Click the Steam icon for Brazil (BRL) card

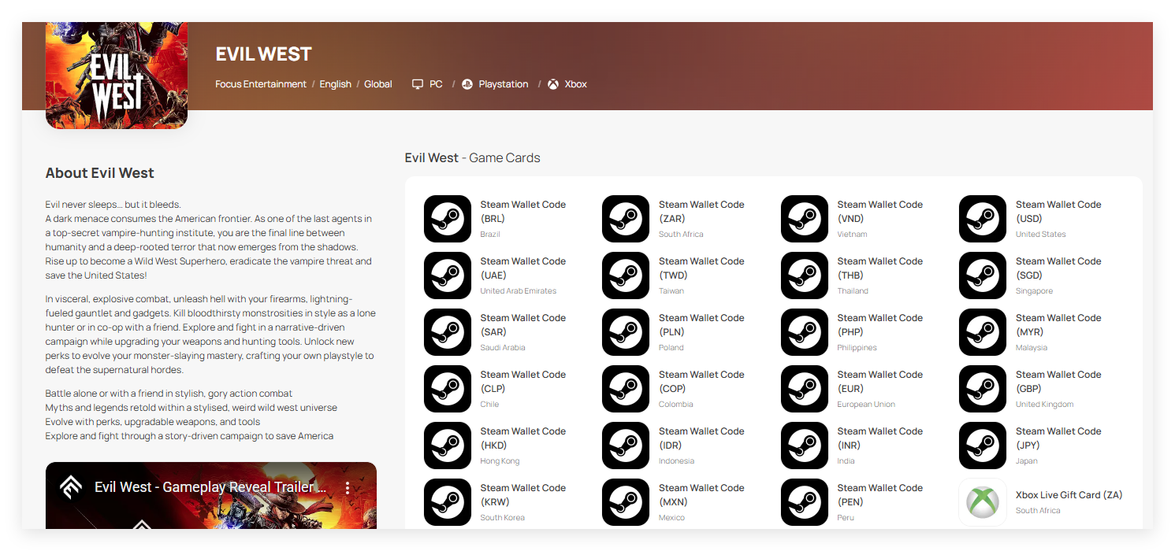[x=447, y=219]
